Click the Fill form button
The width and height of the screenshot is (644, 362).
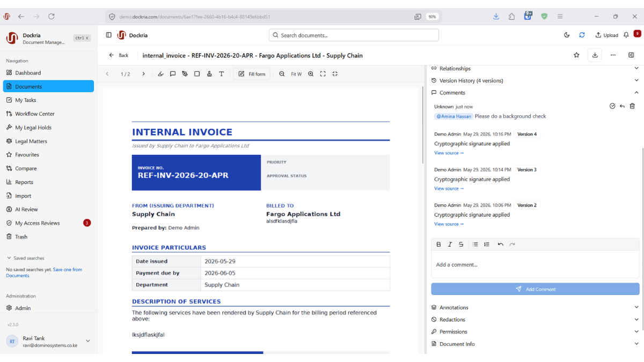(x=252, y=74)
